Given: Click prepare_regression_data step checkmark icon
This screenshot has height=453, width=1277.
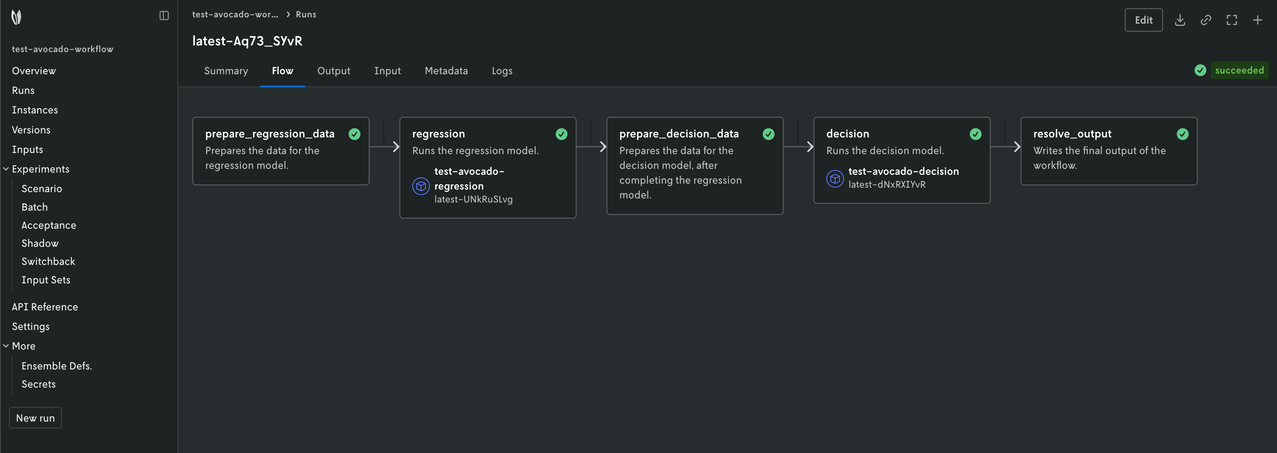Looking at the screenshot, I should coord(355,134).
